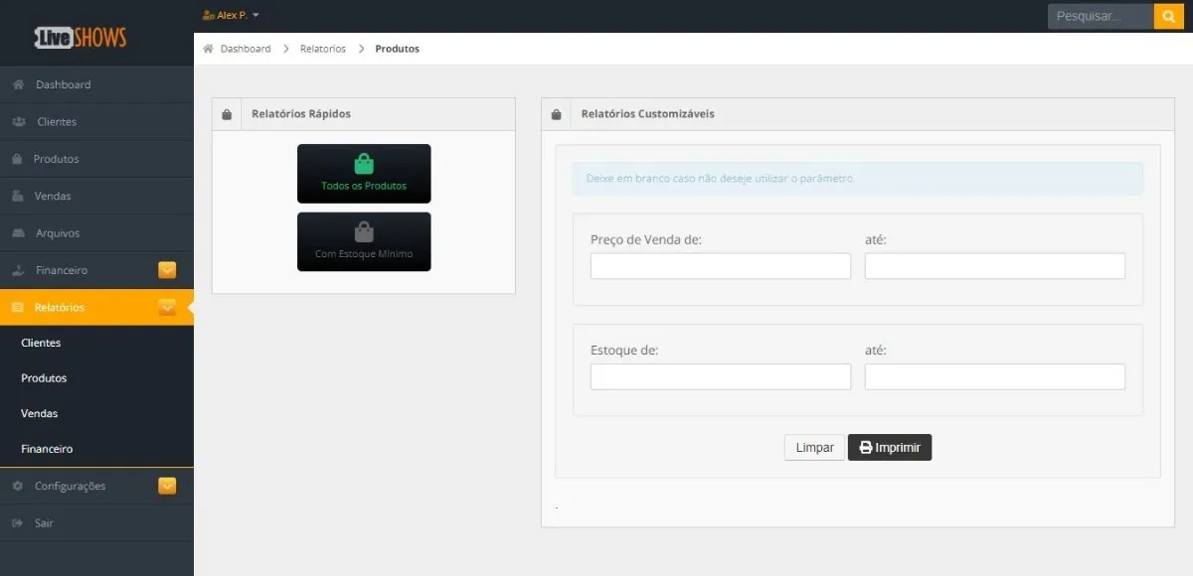Viewport: 1193px width, 576px height.
Task: Focus the Pesquisar search field
Action: [x=1101, y=16]
